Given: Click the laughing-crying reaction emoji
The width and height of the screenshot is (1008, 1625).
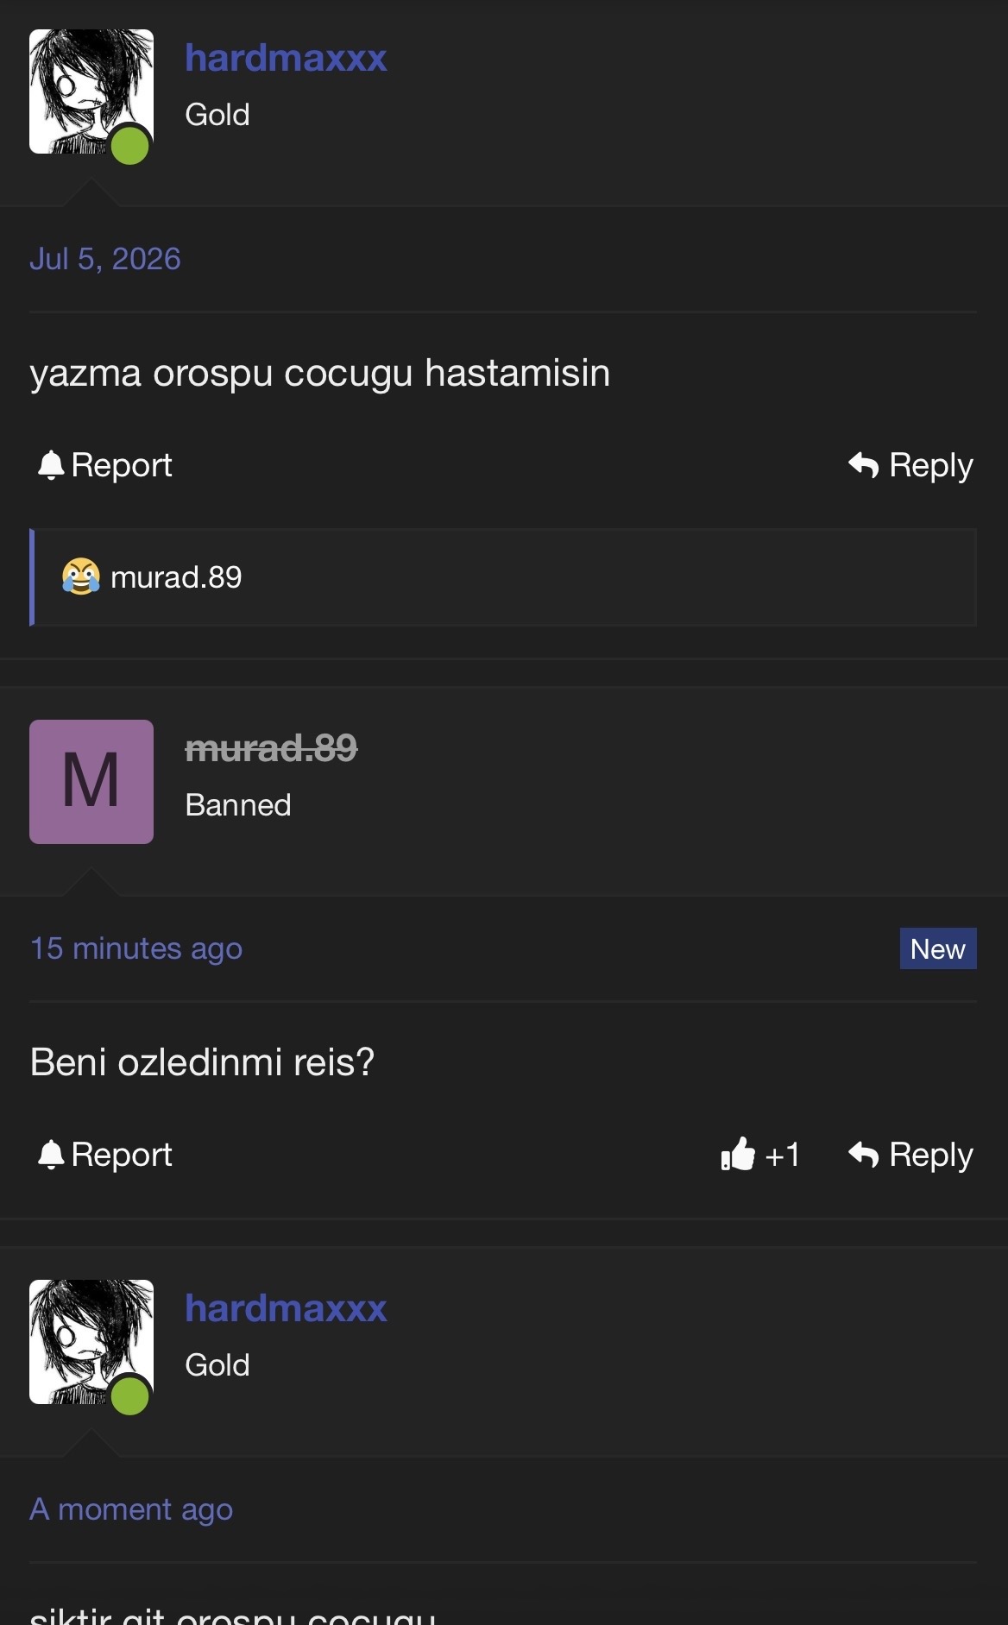Looking at the screenshot, I should click(x=80, y=576).
